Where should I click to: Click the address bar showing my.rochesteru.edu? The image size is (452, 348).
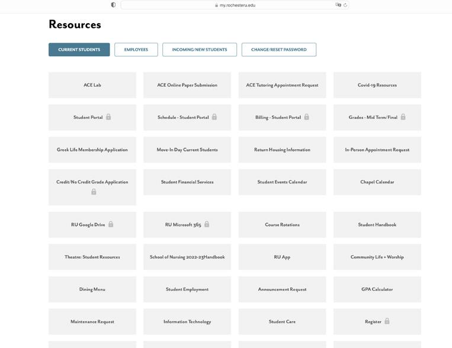click(x=235, y=5)
